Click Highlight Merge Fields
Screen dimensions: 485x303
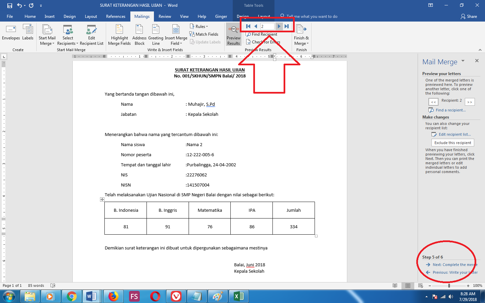point(119,35)
